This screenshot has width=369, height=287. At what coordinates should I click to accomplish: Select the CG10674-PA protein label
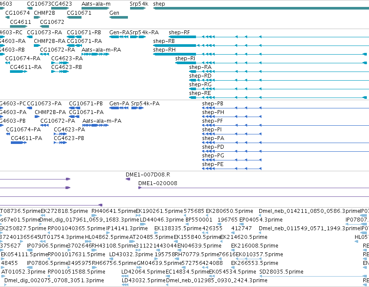click(x=23, y=130)
